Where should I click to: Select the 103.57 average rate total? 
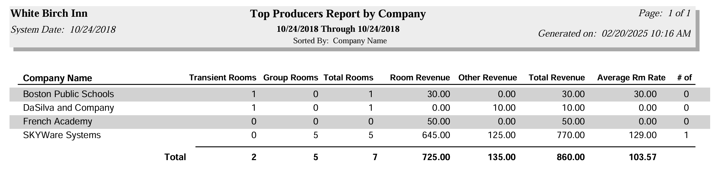click(x=642, y=157)
